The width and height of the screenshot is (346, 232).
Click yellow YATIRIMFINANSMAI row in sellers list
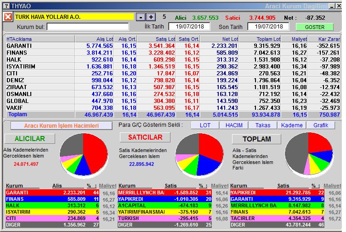pos(164,212)
